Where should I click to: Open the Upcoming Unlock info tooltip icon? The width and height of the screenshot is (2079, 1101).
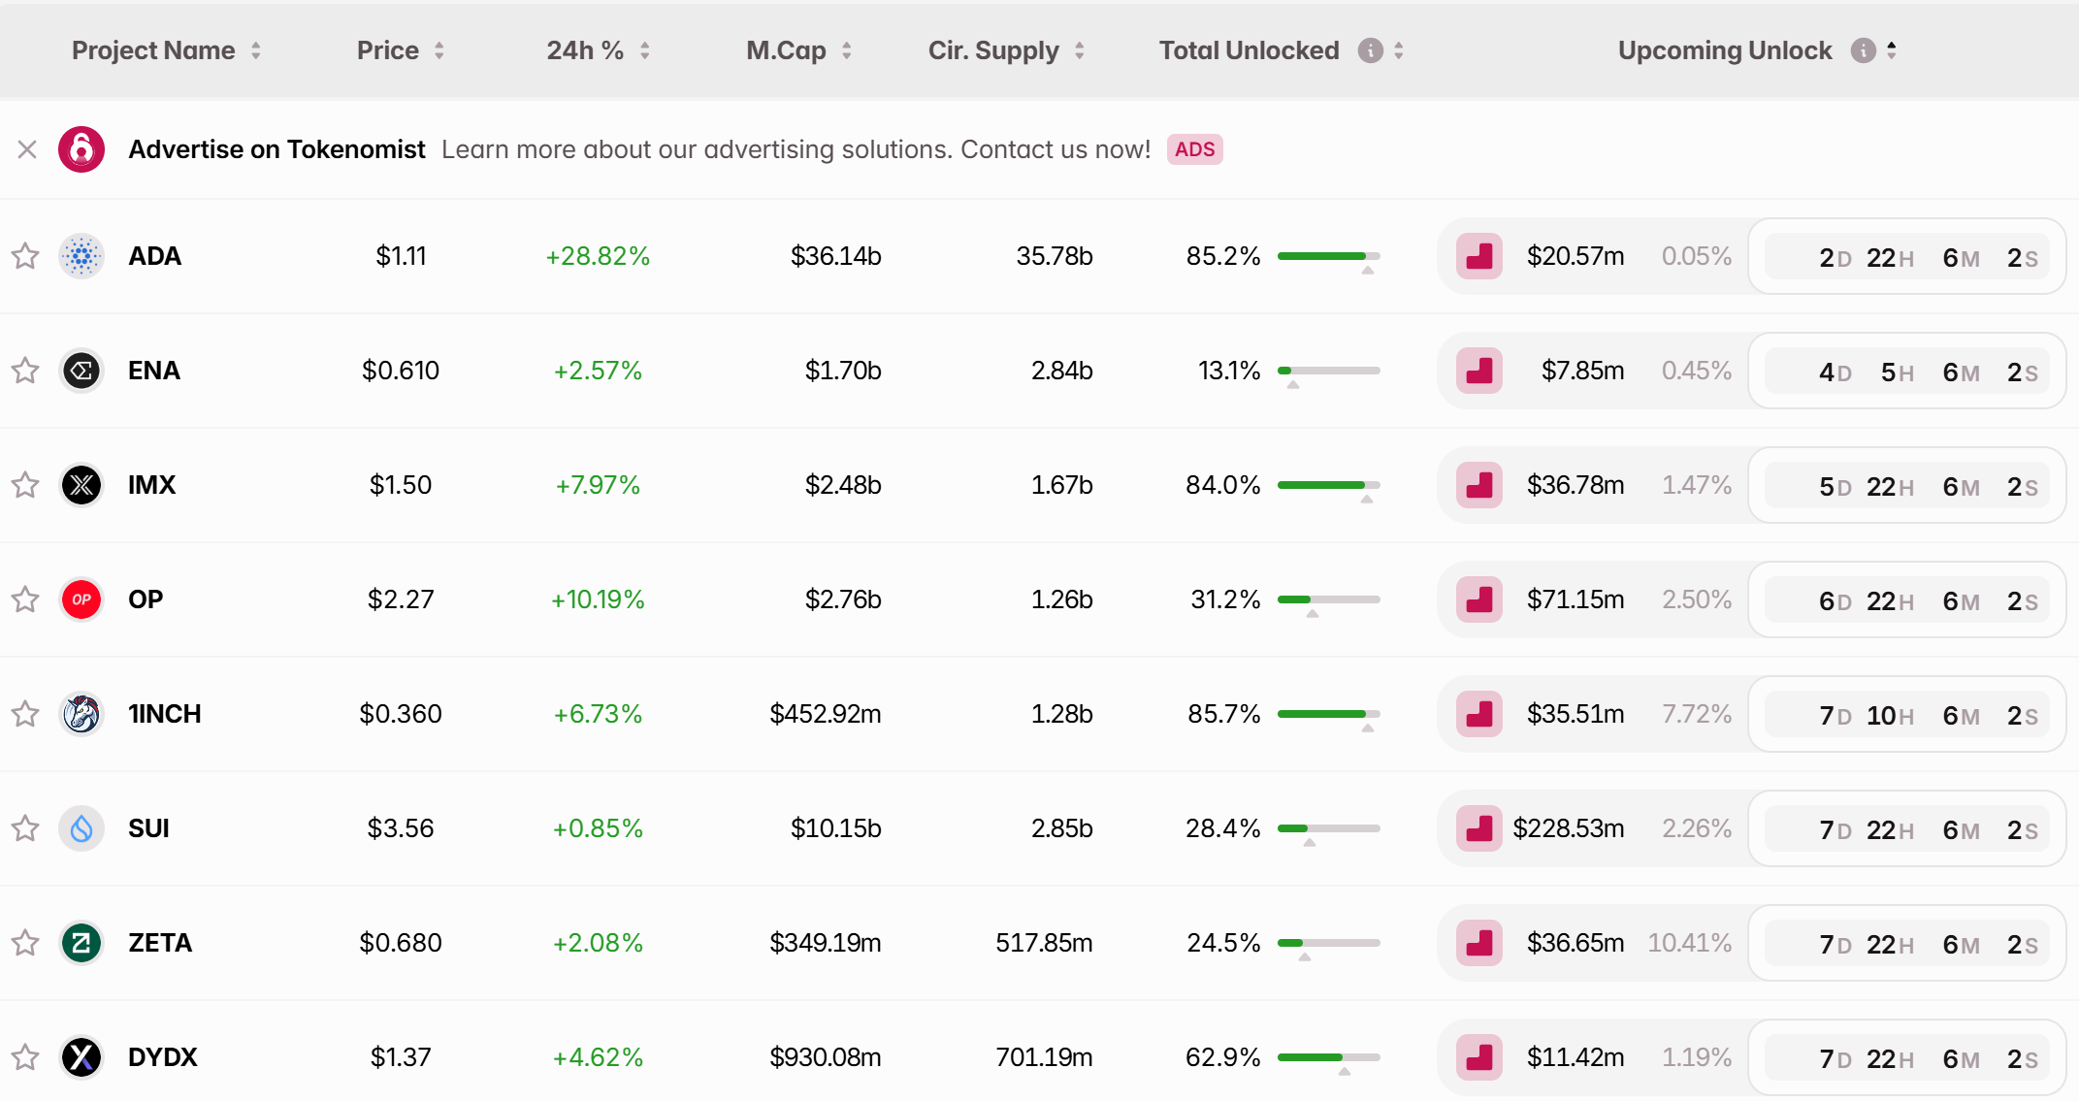click(1863, 50)
